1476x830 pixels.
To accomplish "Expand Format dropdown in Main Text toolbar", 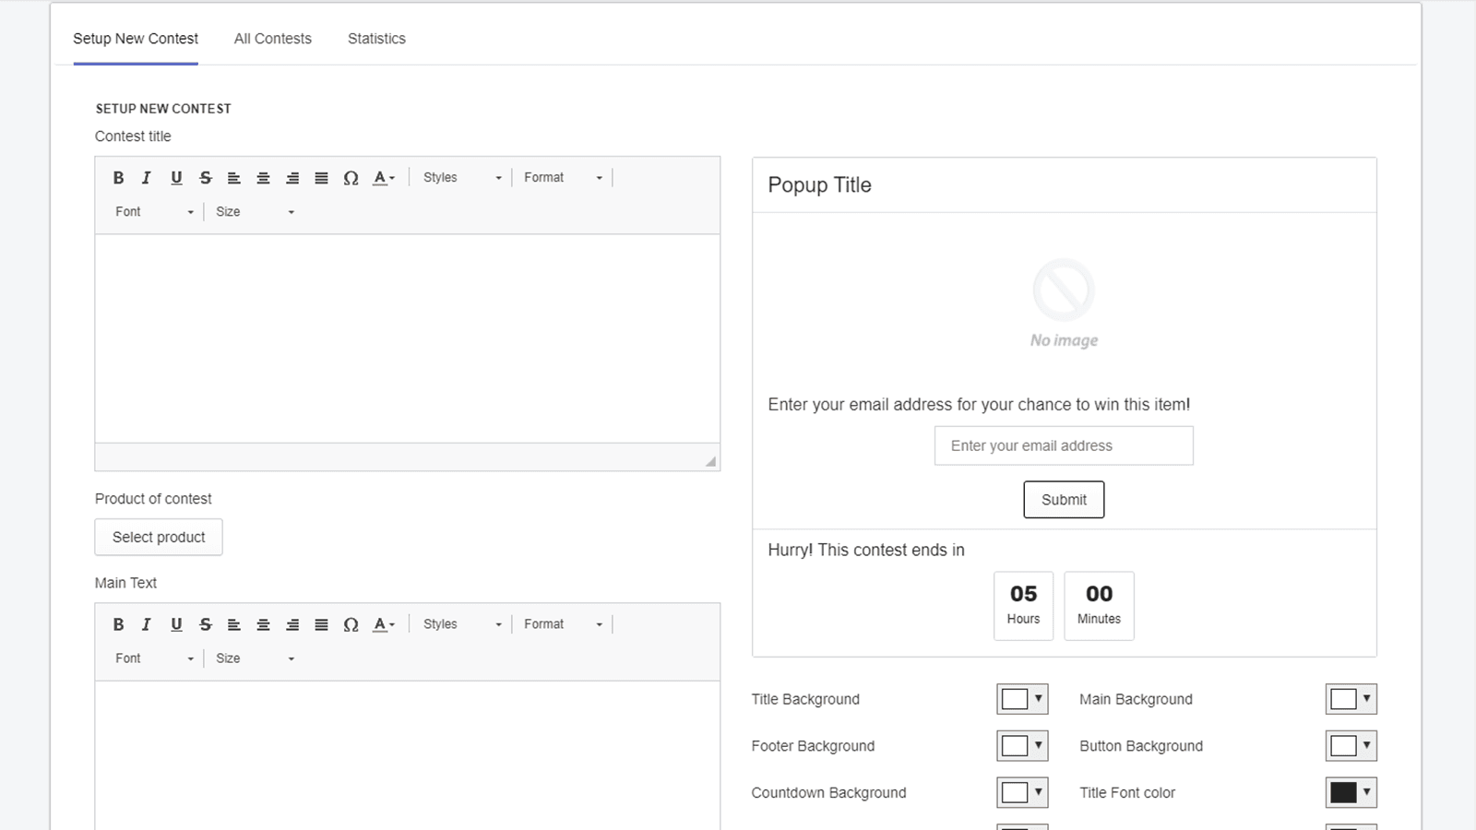I will click(562, 624).
